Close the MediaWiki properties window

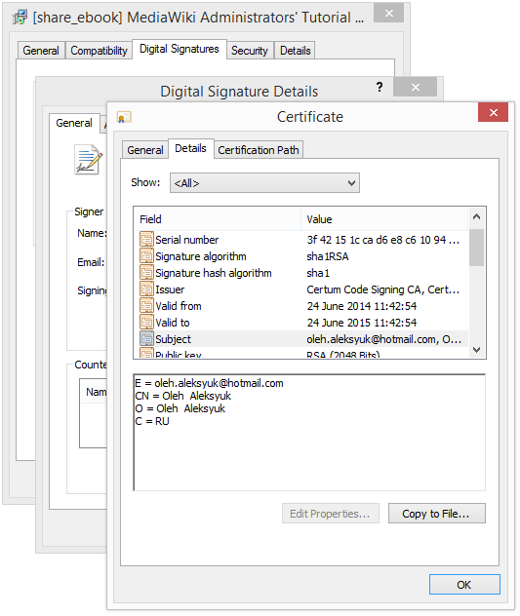[388, 14]
